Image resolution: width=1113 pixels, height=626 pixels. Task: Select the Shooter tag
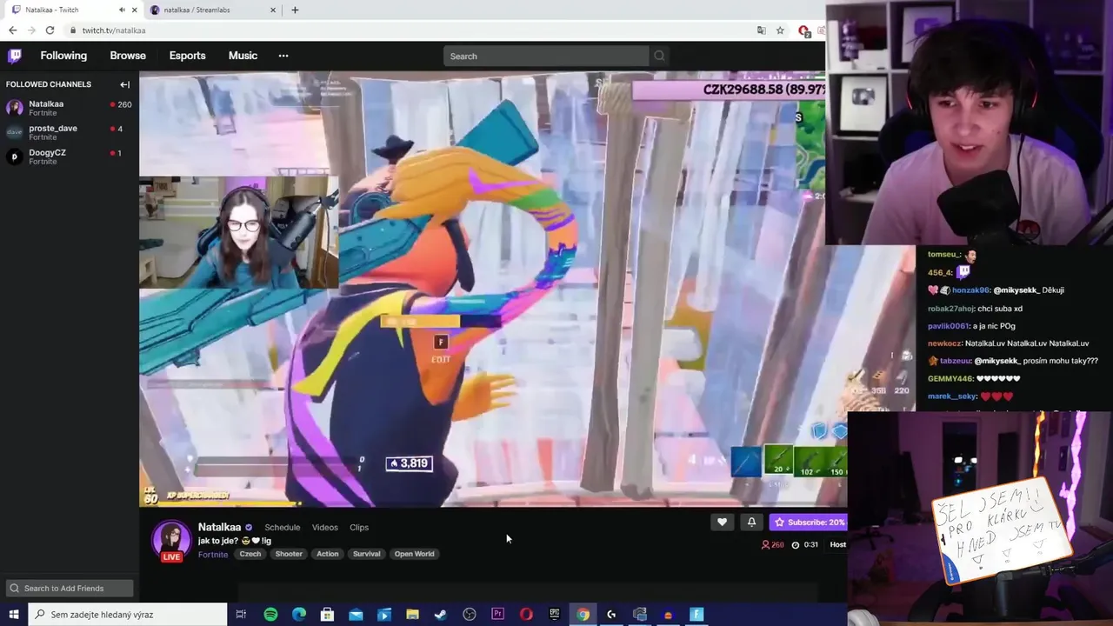289,554
